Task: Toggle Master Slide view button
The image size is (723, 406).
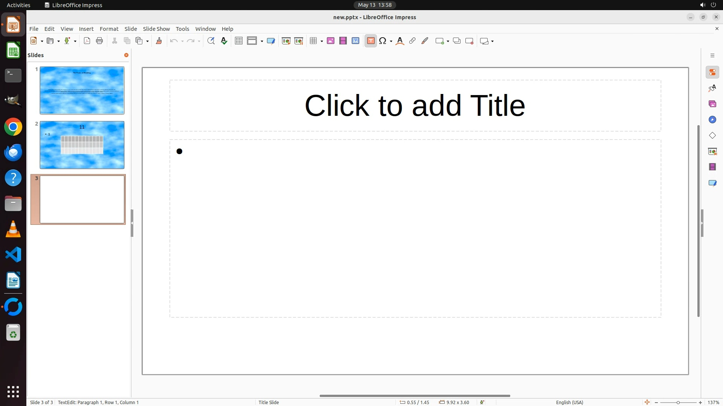Action: click(271, 41)
